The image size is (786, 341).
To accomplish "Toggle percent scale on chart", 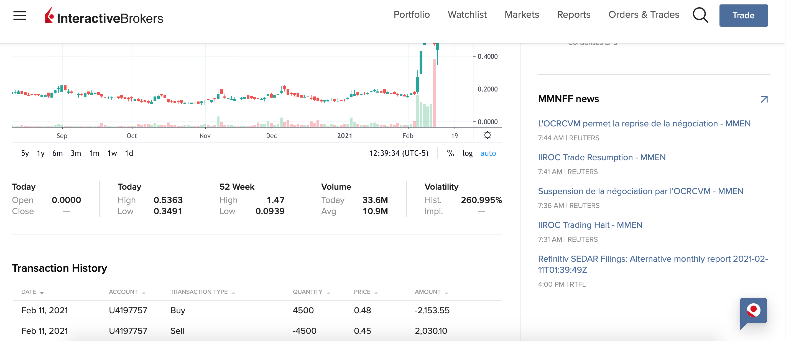I will click(x=450, y=153).
